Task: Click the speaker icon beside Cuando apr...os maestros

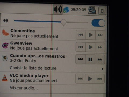Action: (5, 58)
